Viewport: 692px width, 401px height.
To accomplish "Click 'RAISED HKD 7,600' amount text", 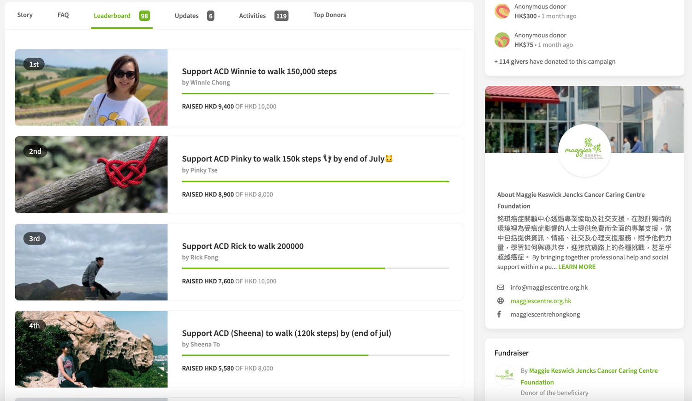I will [x=208, y=281].
